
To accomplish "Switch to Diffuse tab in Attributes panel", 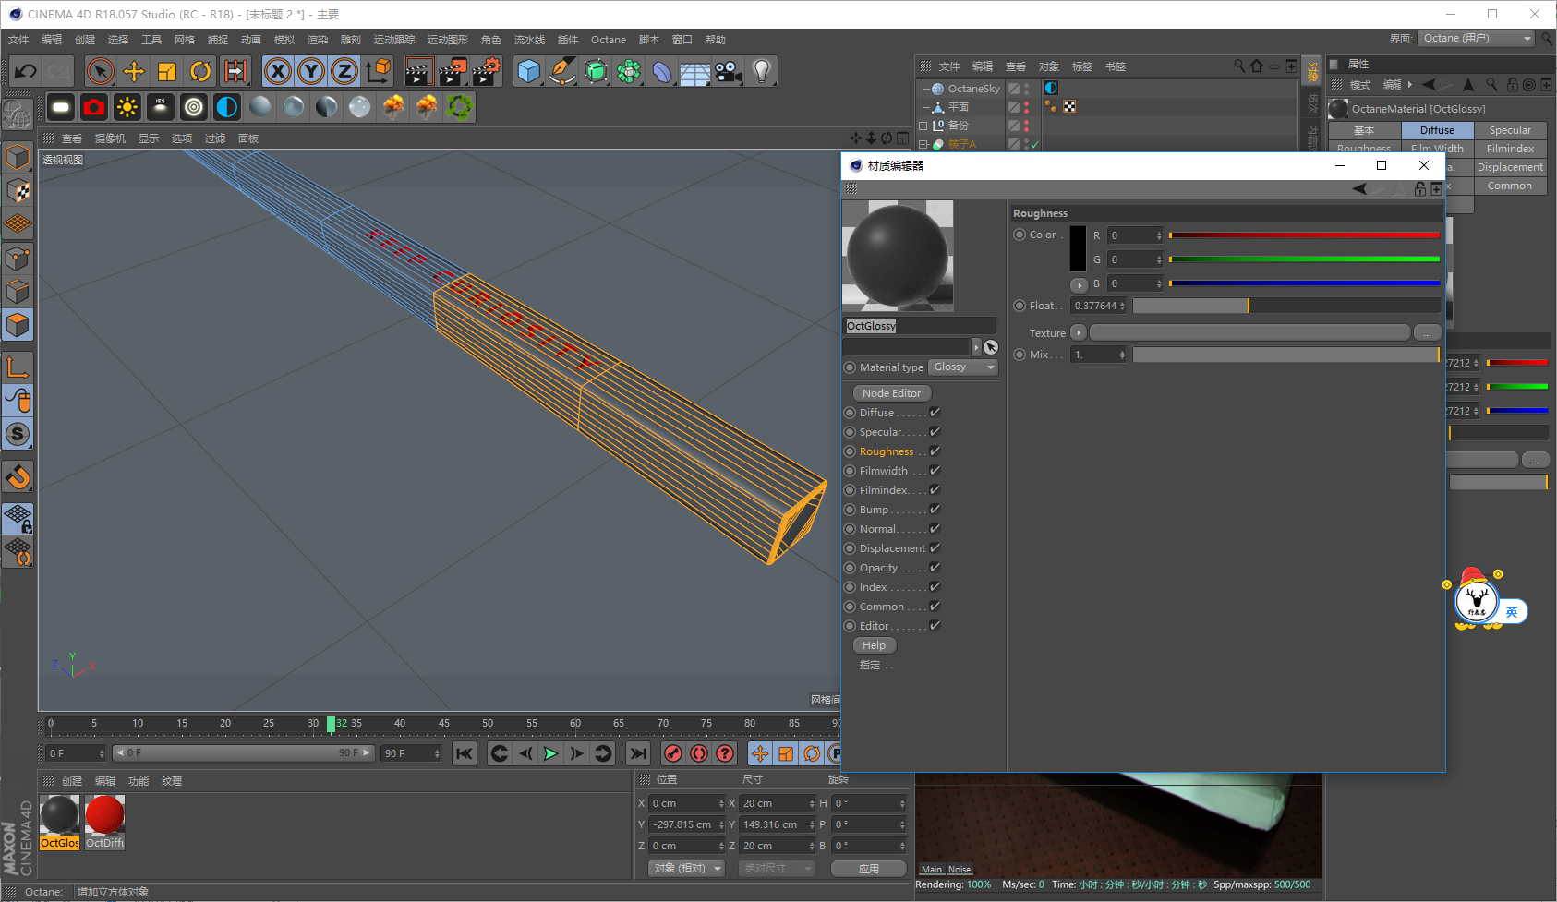I will pos(1437,130).
